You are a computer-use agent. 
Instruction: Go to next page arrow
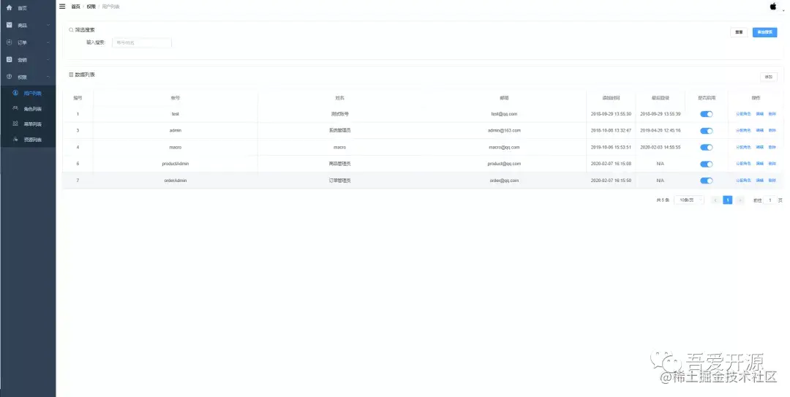740,200
